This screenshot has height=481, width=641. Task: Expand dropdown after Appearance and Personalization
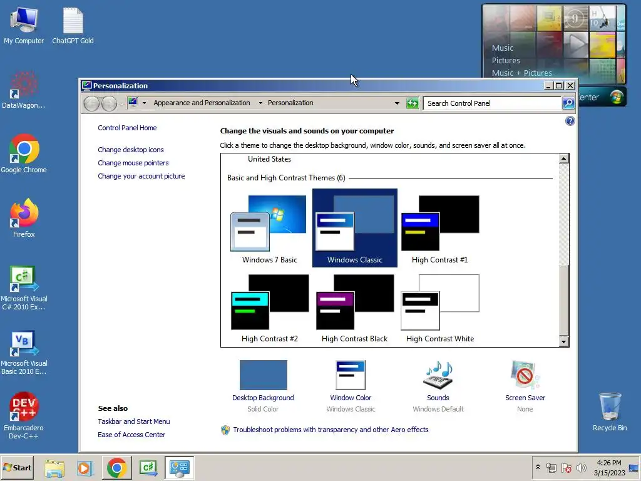coord(260,103)
